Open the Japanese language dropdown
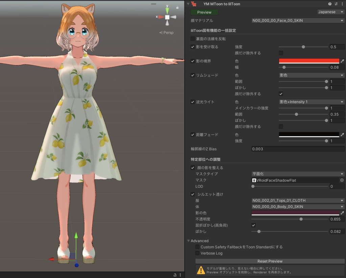Screen dimensions: 346x278 (x=330, y=12)
